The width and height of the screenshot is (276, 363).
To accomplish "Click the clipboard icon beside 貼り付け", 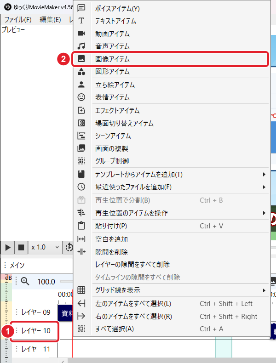I will click(81, 226).
